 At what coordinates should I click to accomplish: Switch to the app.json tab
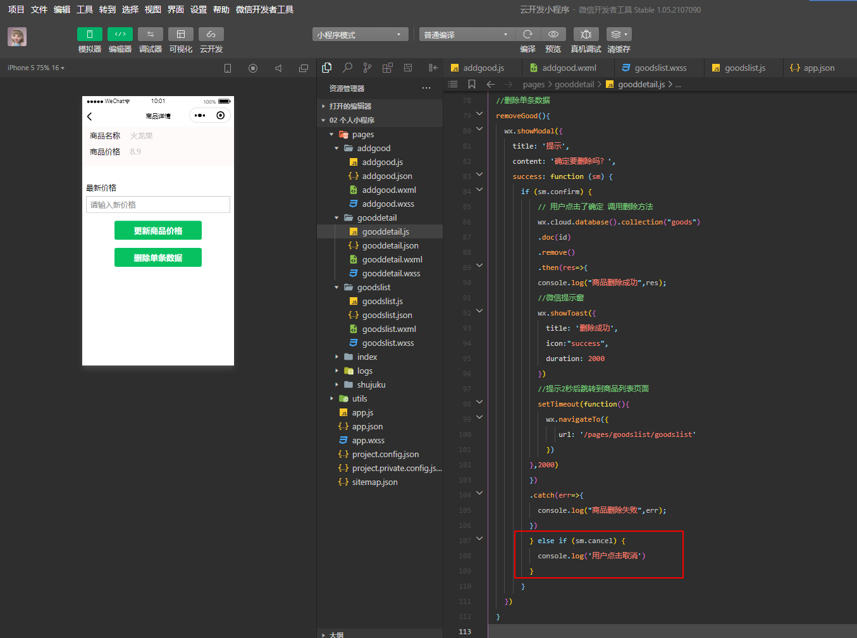818,68
